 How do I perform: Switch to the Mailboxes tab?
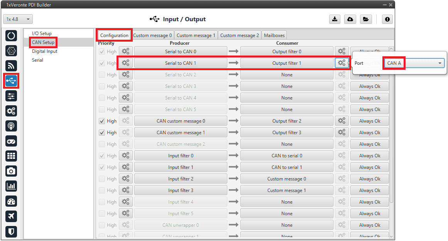pos(274,35)
